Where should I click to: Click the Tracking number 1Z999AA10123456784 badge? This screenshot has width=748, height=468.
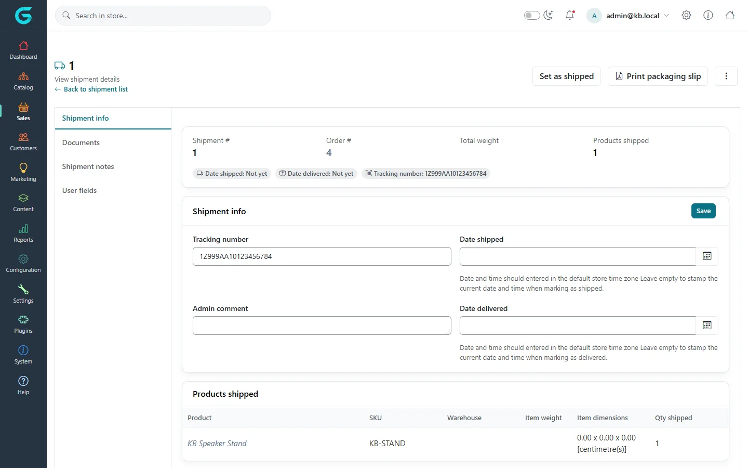click(426, 174)
